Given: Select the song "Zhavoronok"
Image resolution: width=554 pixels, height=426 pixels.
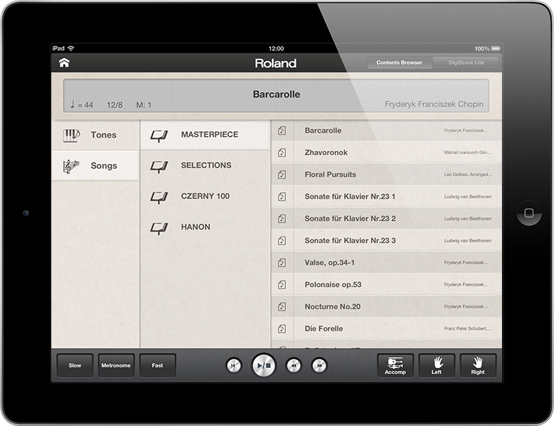Looking at the screenshot, I should (386, 152).
